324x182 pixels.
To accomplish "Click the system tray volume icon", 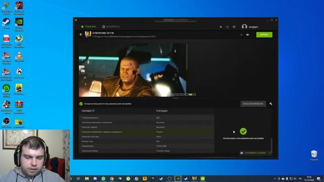I will click(x=295, y=178).
